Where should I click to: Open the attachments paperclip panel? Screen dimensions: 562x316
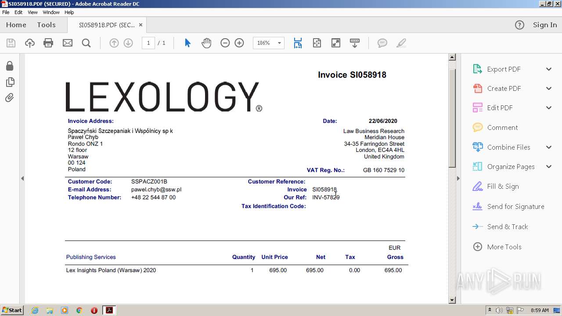click(x=10, y=97)
